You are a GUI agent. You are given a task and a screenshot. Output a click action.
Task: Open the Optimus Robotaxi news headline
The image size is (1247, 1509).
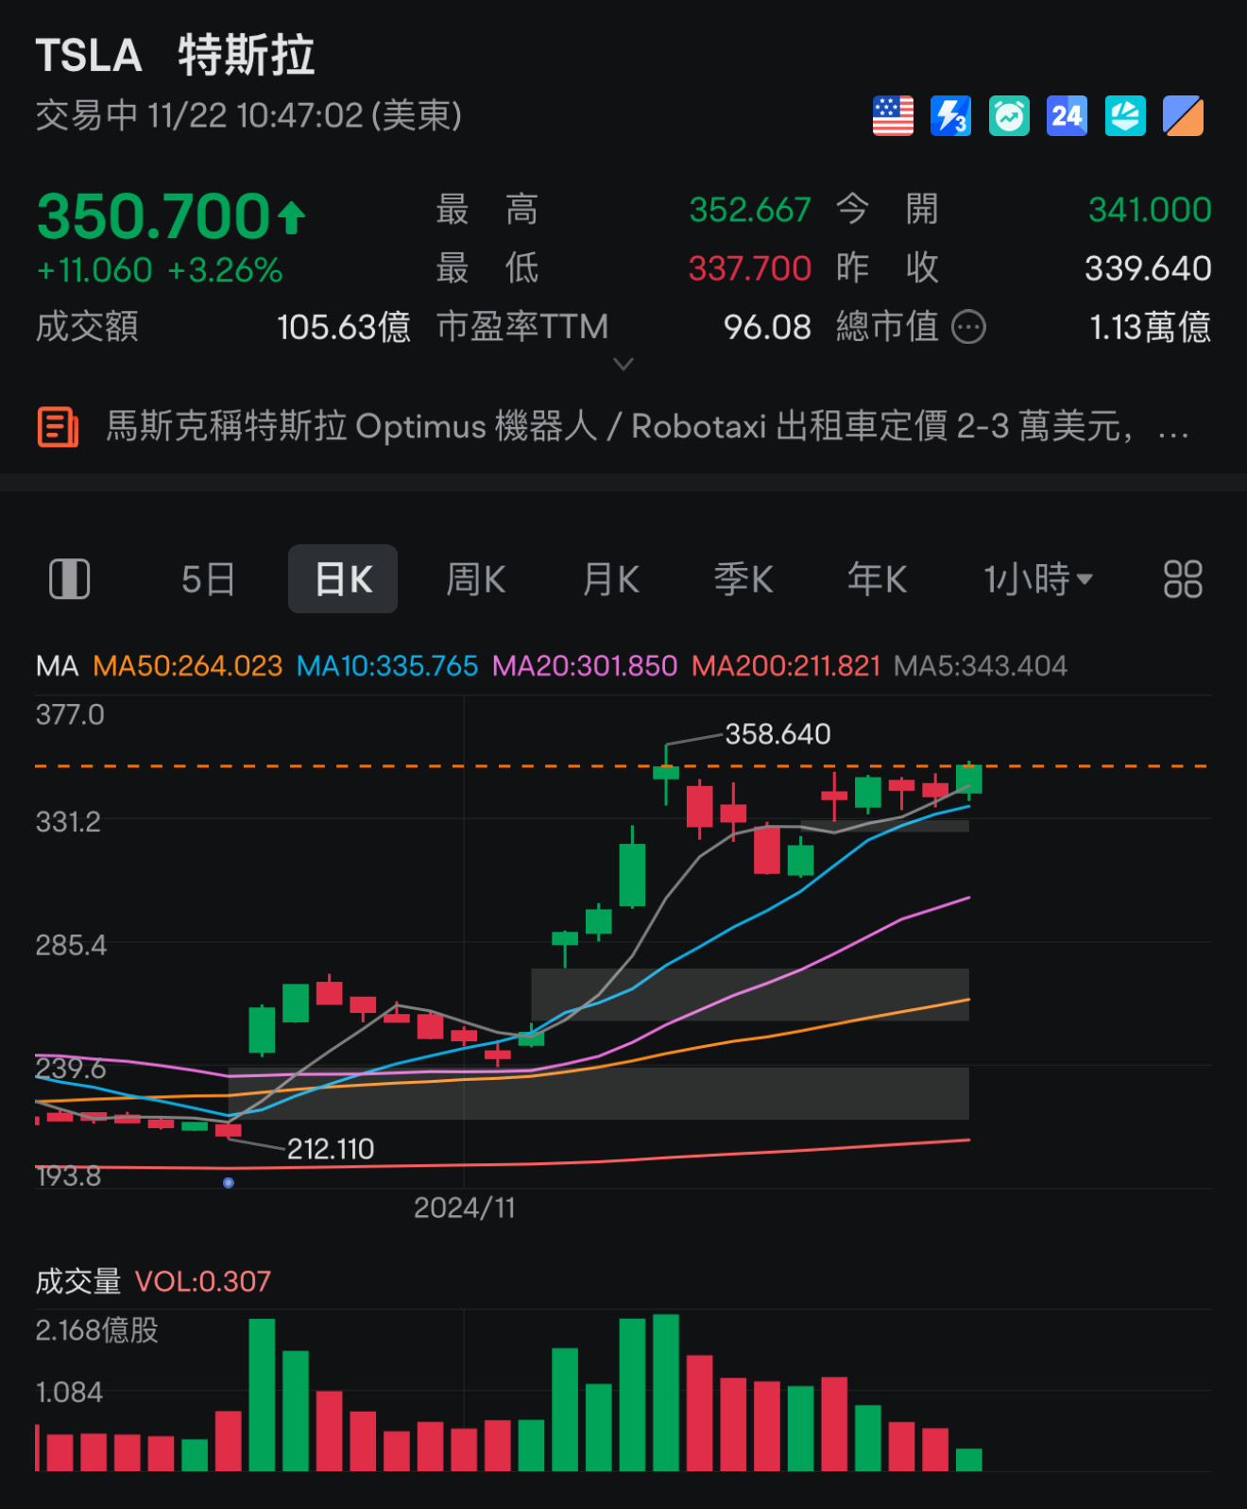[647, 427]
